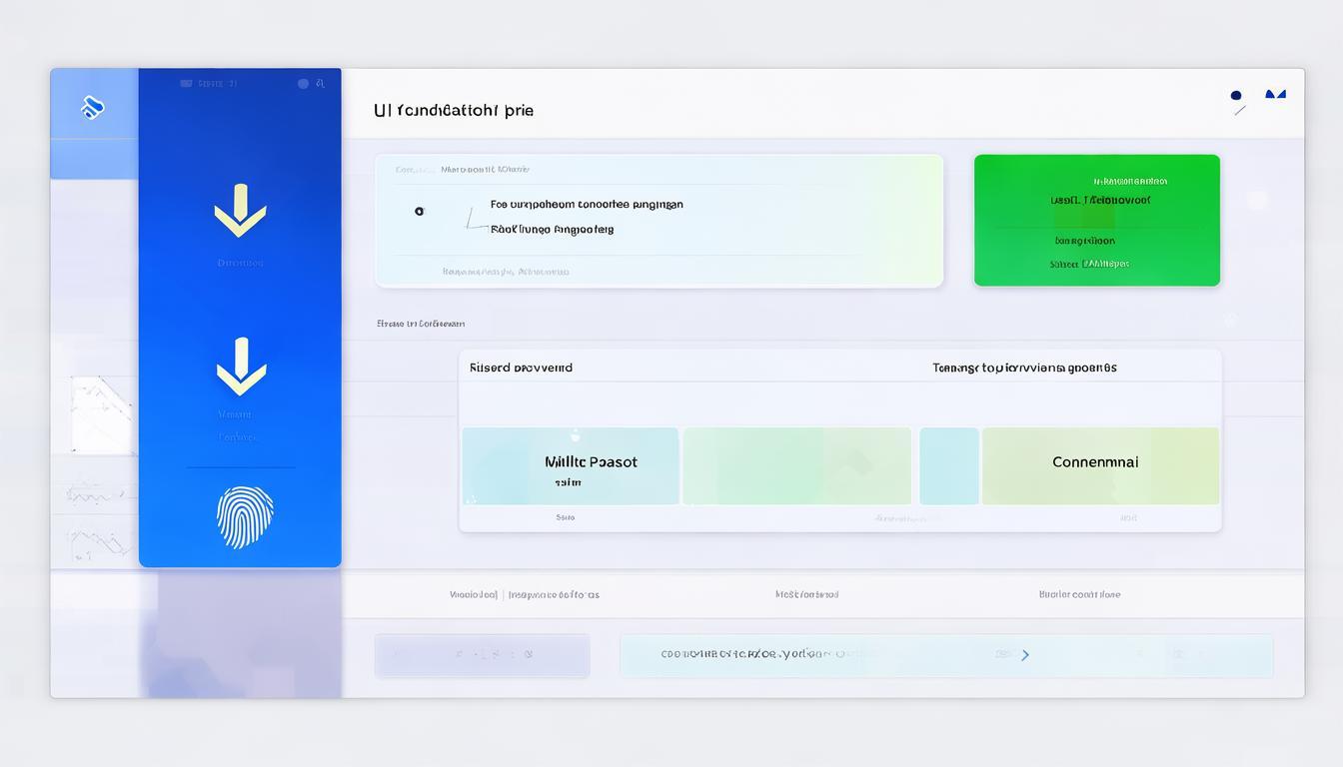1343x767 pixels.
Task: Expand the blue chevron in the bottom input row
Action: pyautogui.click(x=1024, y=654)
